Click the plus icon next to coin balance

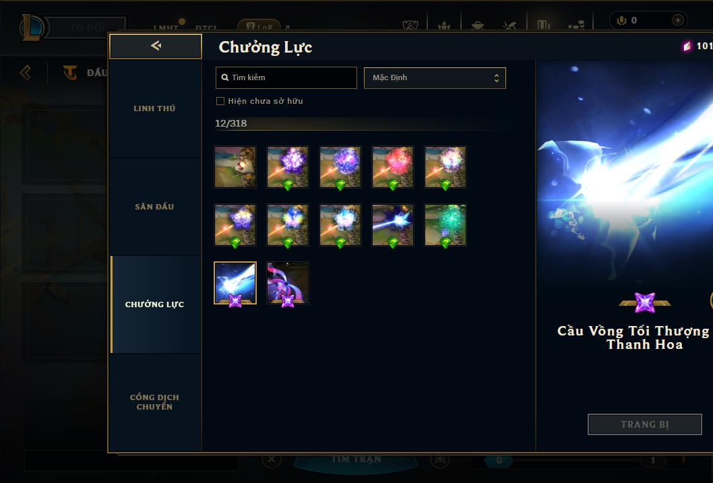(677, 20)
